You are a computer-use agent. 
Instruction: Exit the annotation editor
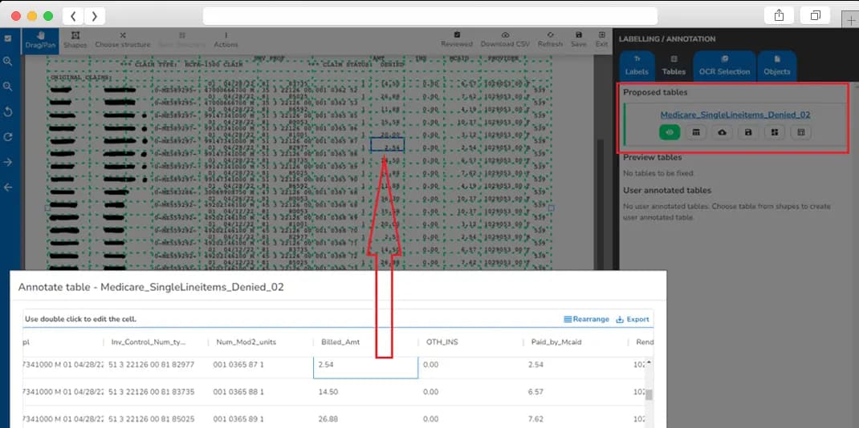[601, 39]
